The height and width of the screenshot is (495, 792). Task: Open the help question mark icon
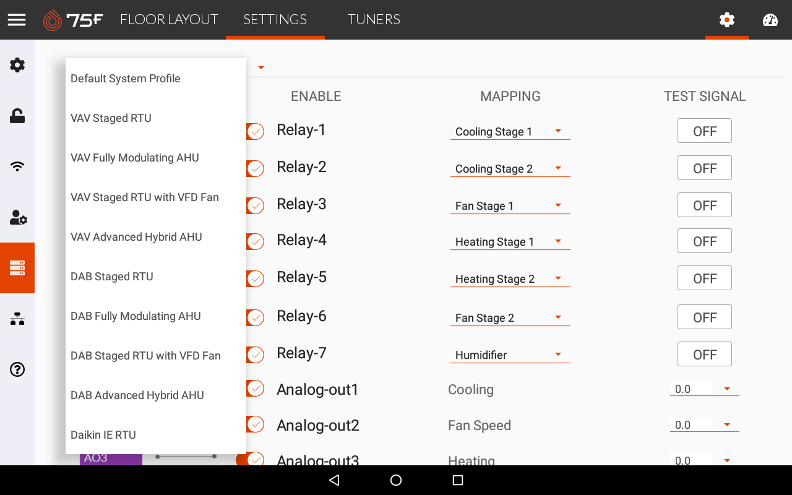pyautogui.click(x=17, y=369)
